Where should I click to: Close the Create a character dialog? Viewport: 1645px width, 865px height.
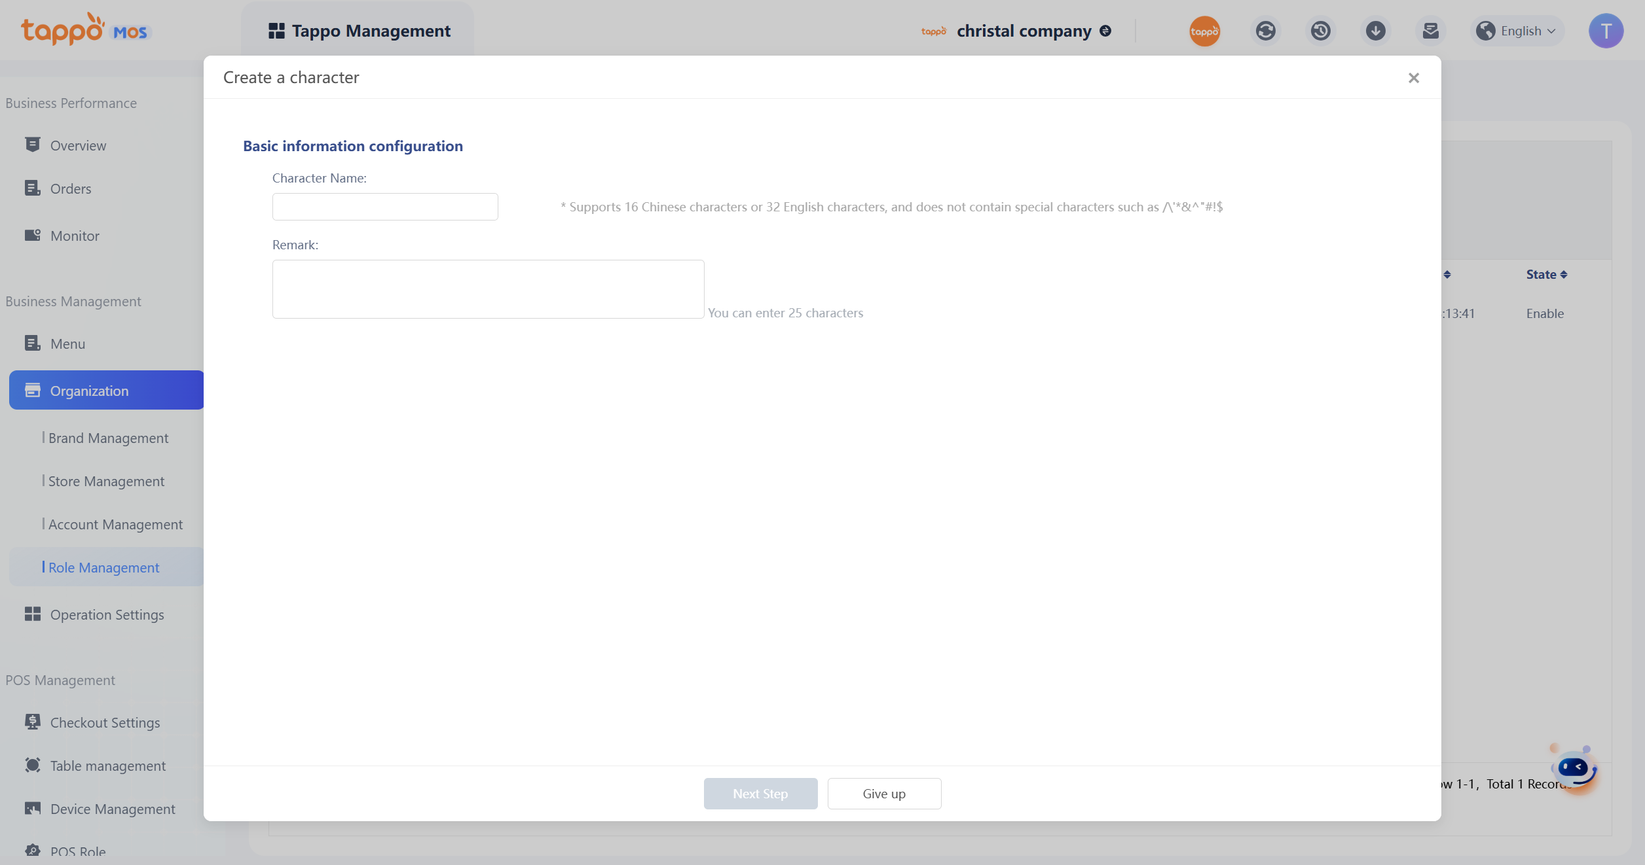tap(1413, 78)
